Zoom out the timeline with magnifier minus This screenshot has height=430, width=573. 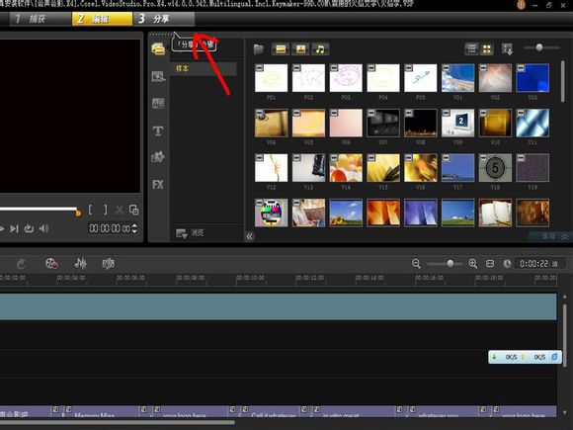pos(416,264)
